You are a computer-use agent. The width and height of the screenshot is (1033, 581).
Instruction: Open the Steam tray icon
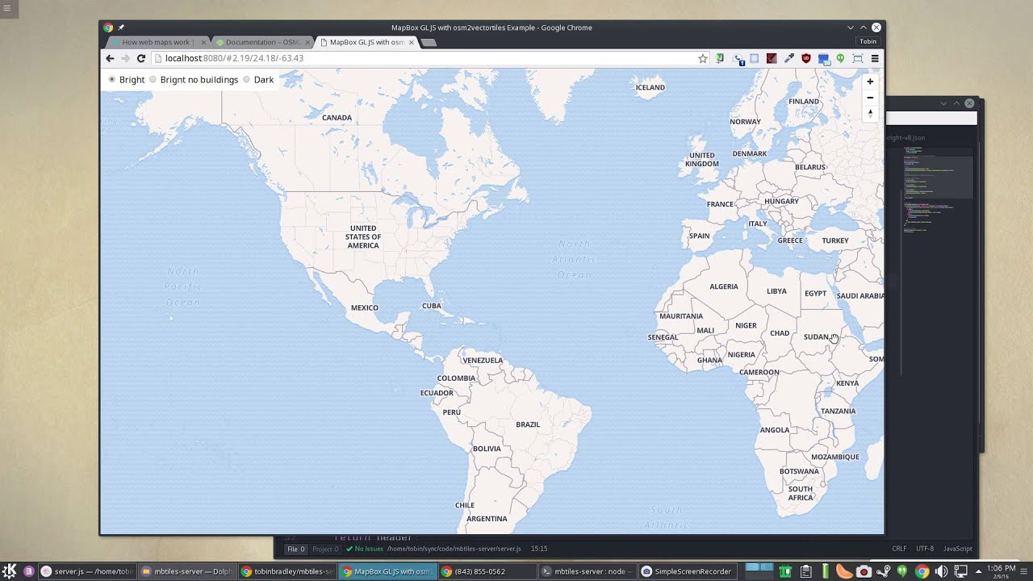[x=883, y=571]
